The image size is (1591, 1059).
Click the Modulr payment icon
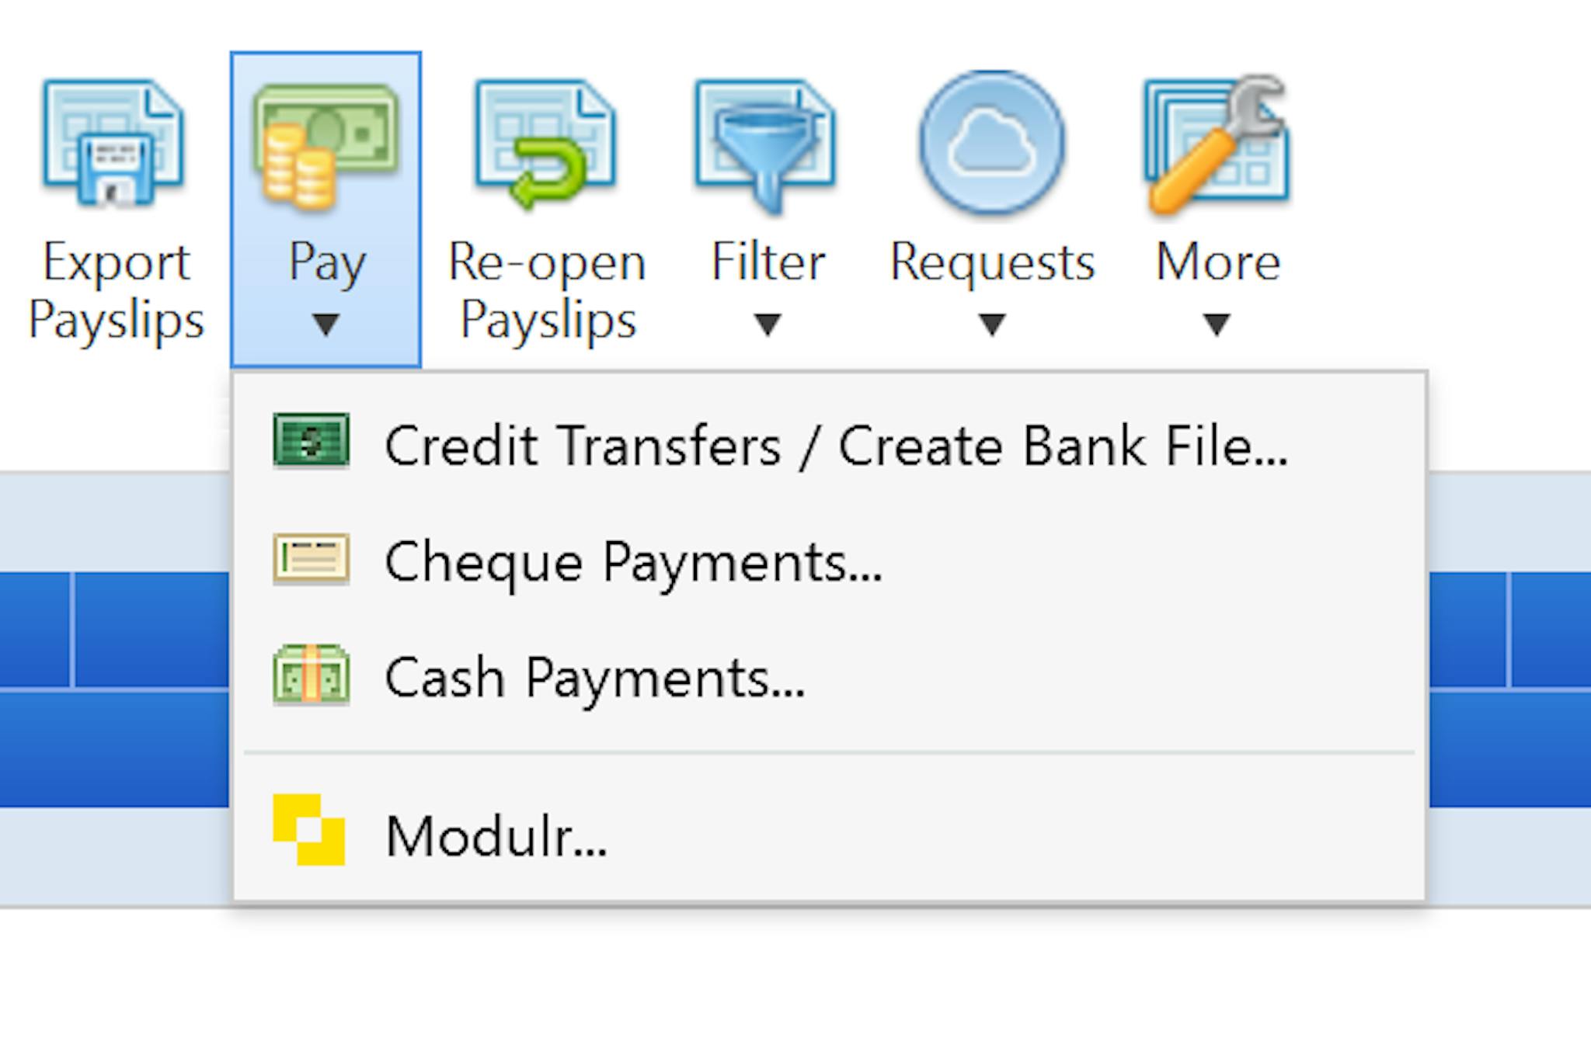pyautogui.click(x=311, y=835)
